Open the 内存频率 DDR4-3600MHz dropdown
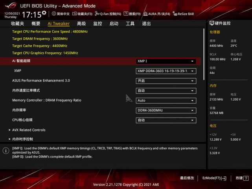 [166, 110]
